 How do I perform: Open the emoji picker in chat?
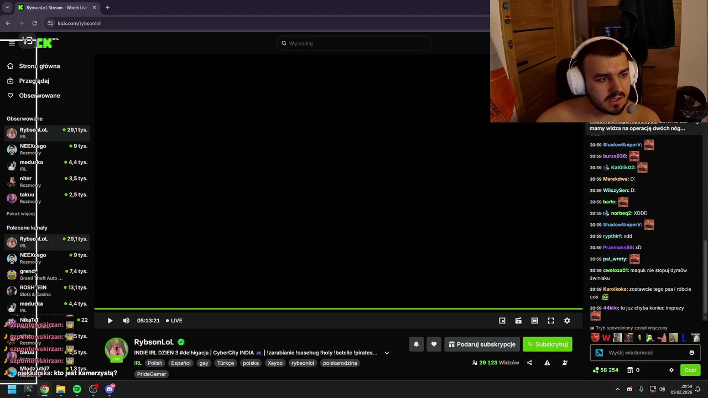pyautogui.click(x=691, y=353)
